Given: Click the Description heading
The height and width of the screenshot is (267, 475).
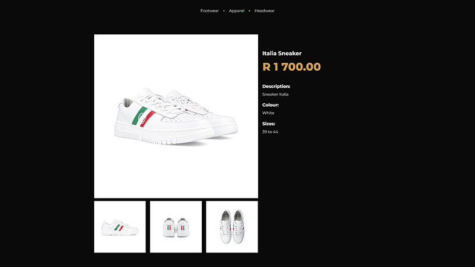Looking at the screenshot, I should coord(276,86).
